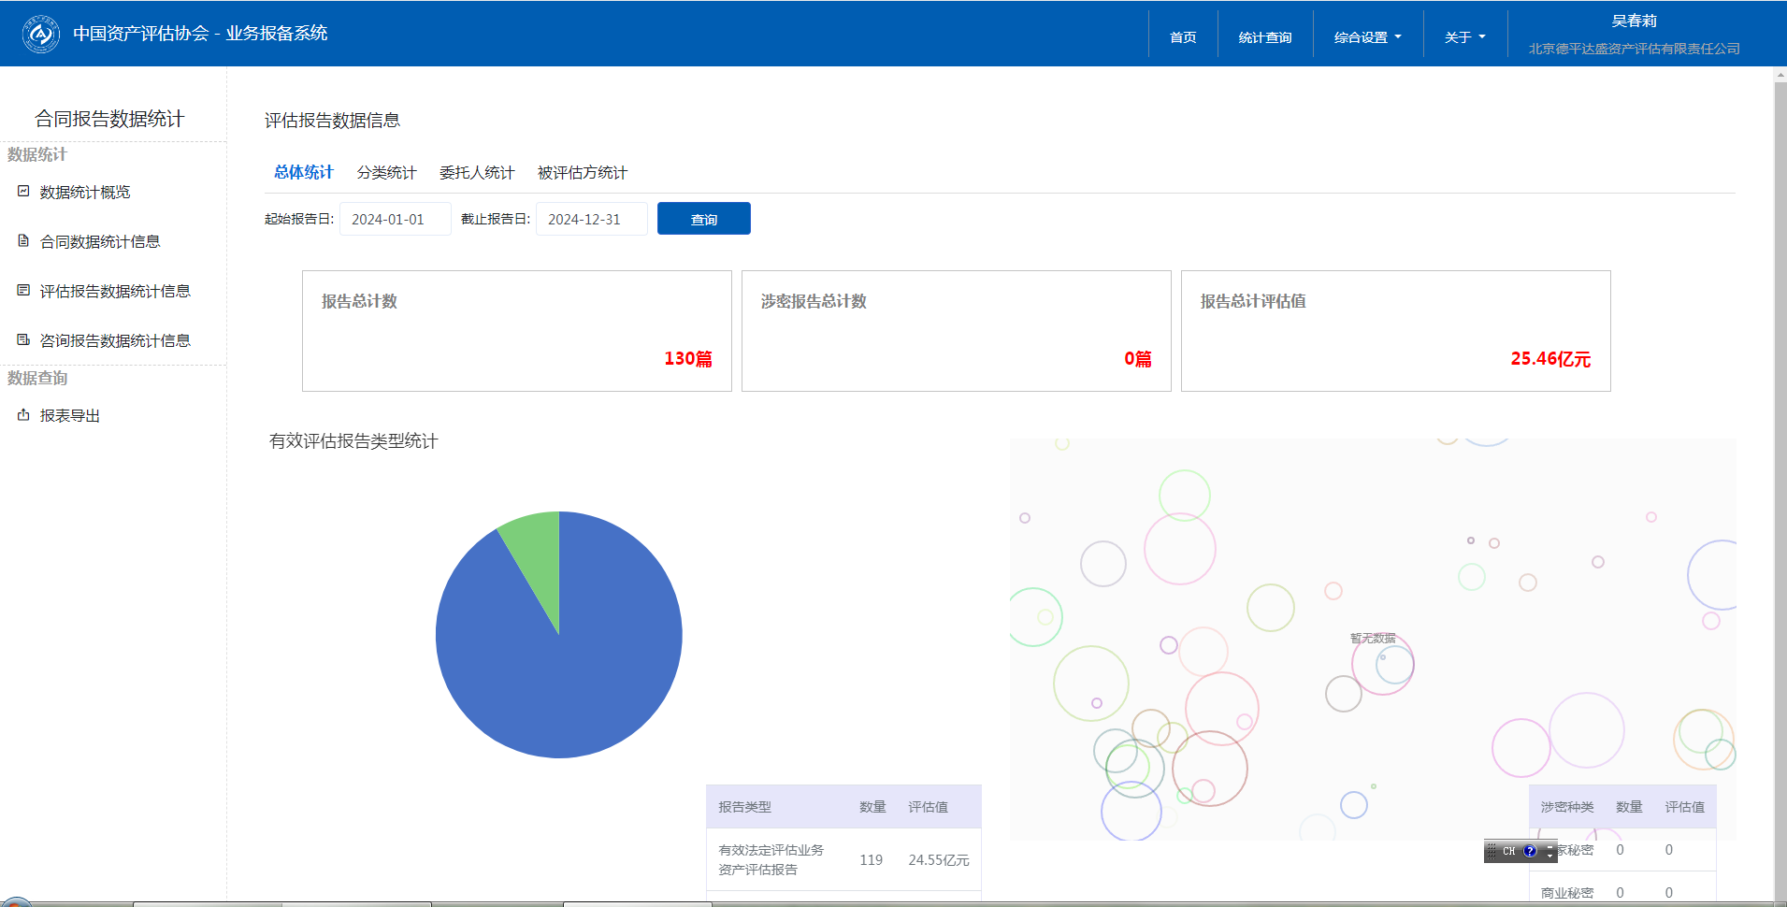The image size is (1787, 907).
Task: Open the 被评估方统计 tab
Action: tap(582, 173)
